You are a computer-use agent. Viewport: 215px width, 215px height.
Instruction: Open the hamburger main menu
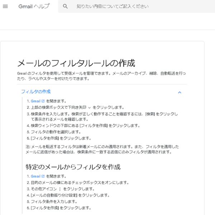[x=5, y=6]
